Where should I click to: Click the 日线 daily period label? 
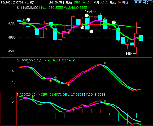point(30,2)
